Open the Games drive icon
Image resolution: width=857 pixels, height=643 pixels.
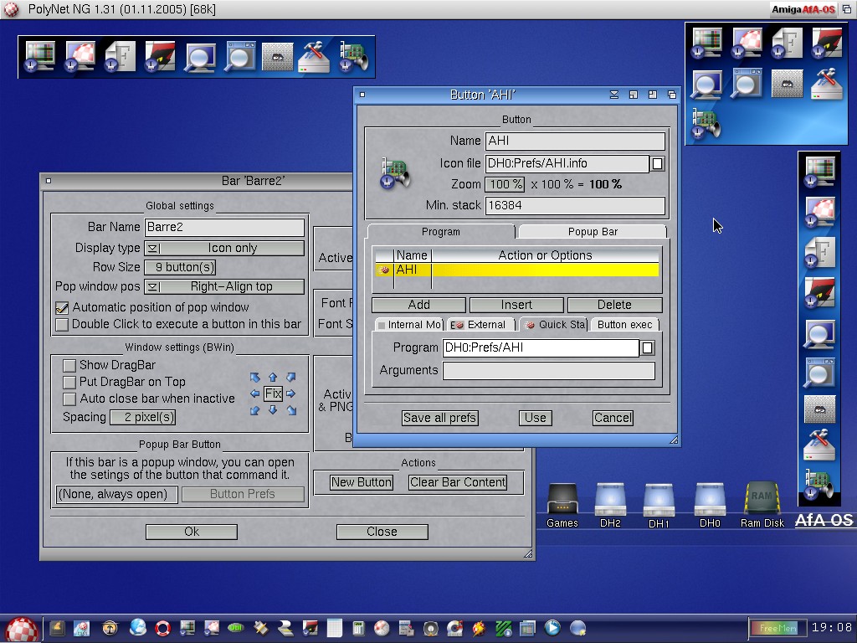pyautogui.click(x=562, y=500)
